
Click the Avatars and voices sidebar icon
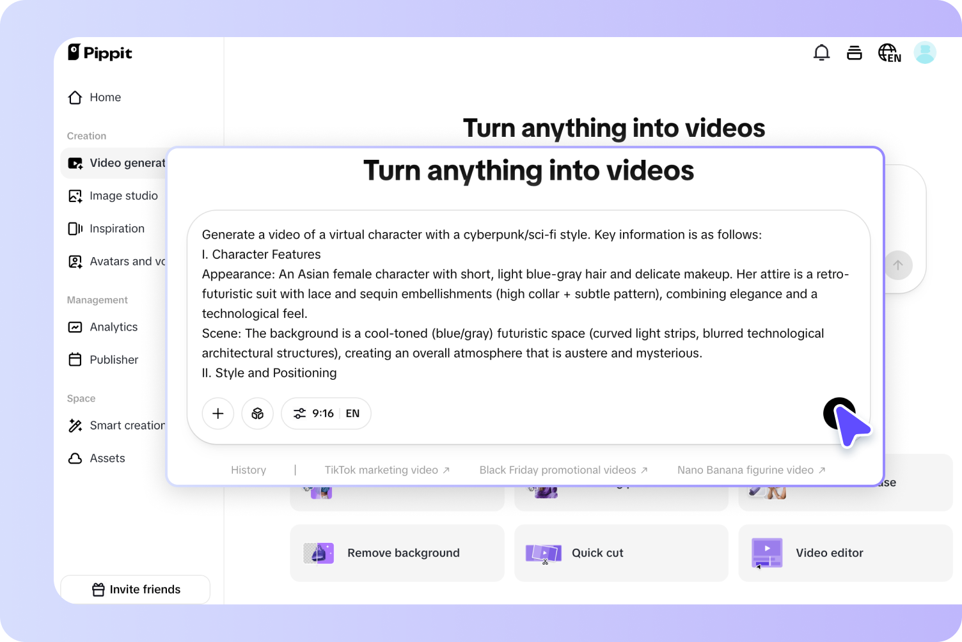coord(75,261)
